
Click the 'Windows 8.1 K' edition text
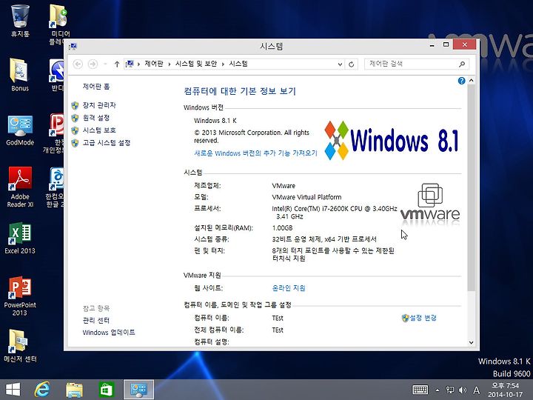pyautogui.click(x=215, y=121)
